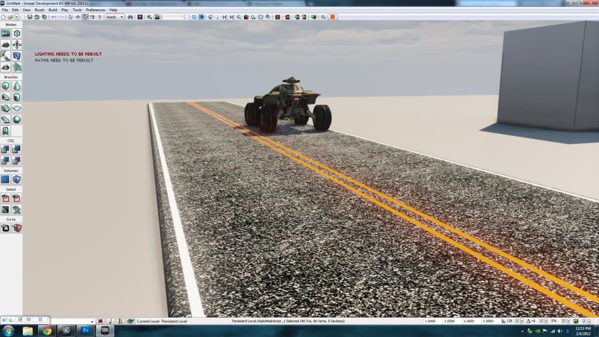Image resolution: width=599 pixels, height=337 pixels.
Task: Switch to Geometry mode cube icon
Action: pyautogui.click(x=17, y=33)
